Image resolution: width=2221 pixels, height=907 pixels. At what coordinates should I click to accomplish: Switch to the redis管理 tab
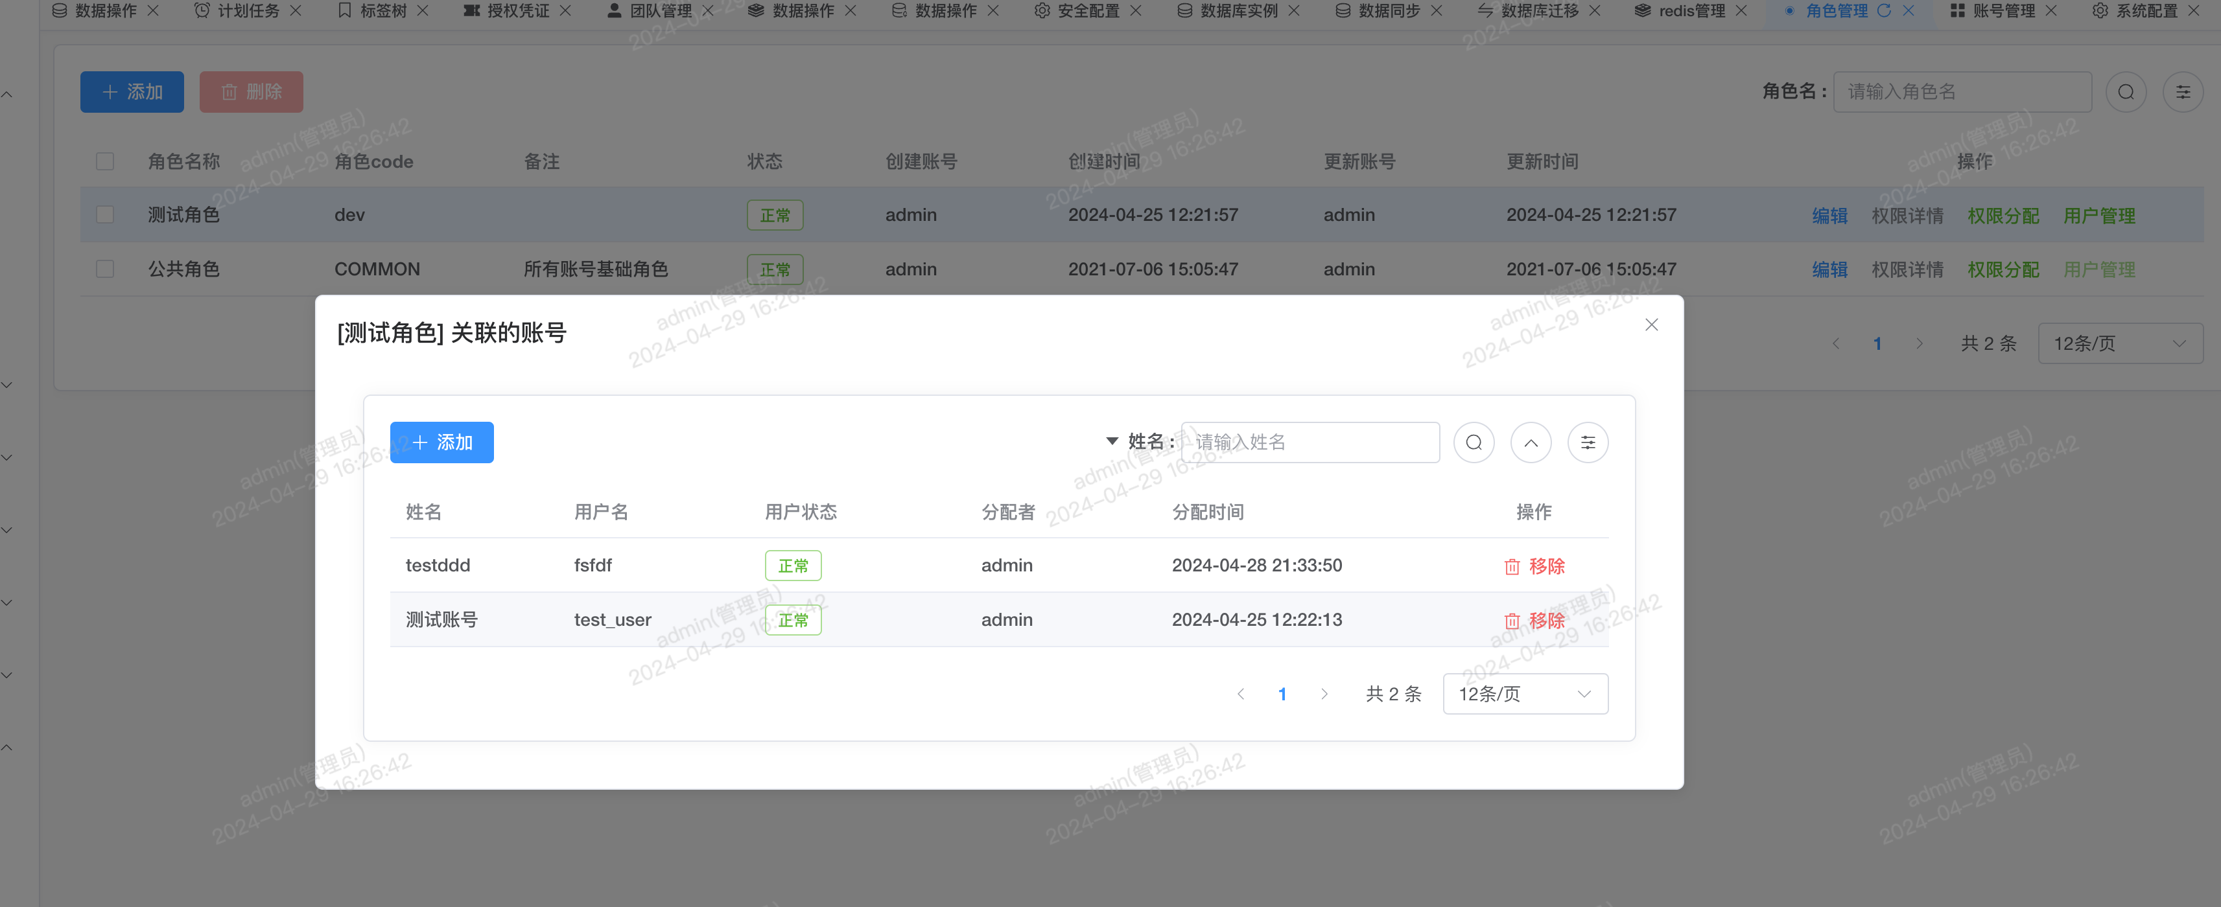tap(1691, 10)
